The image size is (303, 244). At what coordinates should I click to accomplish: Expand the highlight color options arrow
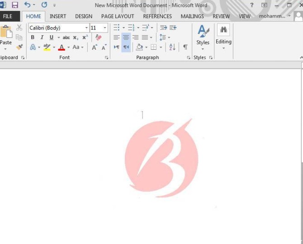54,47
